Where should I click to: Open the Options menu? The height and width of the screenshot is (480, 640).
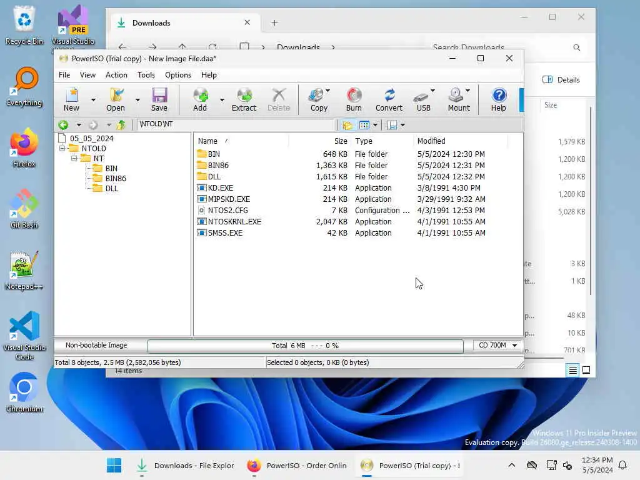pyautogui.click(x=178, y=75)
